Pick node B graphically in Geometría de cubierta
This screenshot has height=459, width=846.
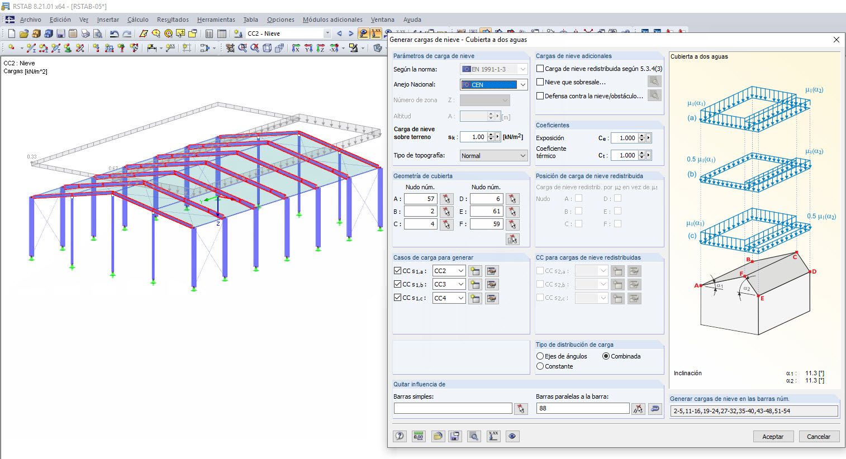446,212
